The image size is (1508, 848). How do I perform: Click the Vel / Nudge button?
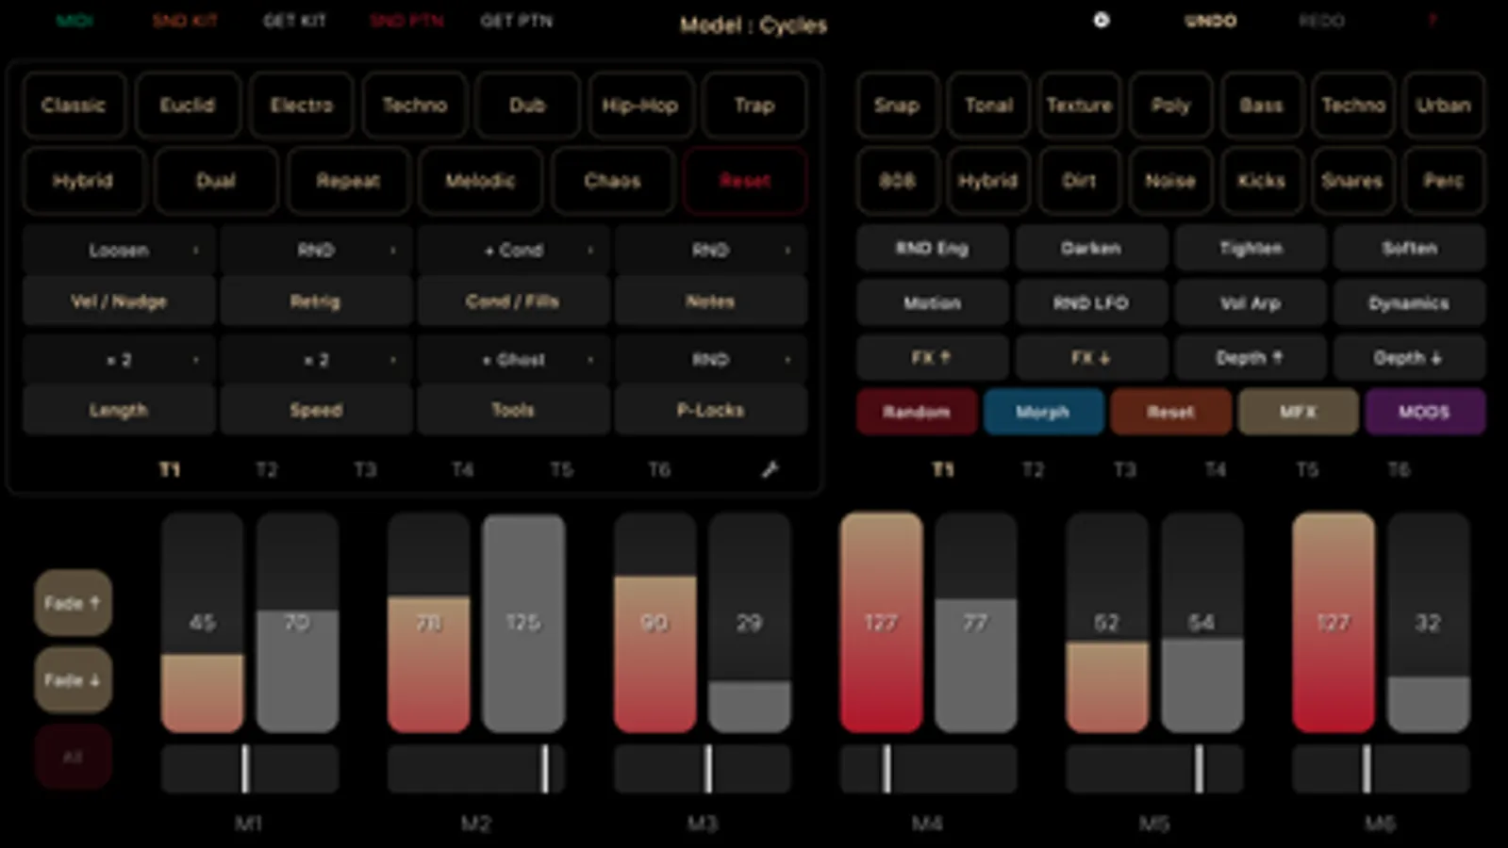[x=119, y=302]
